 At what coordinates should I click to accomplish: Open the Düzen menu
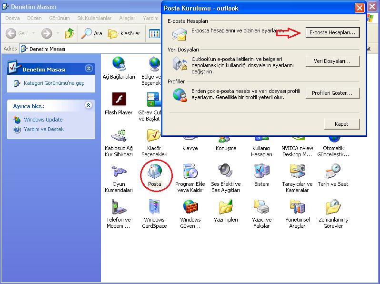[34, 18]
